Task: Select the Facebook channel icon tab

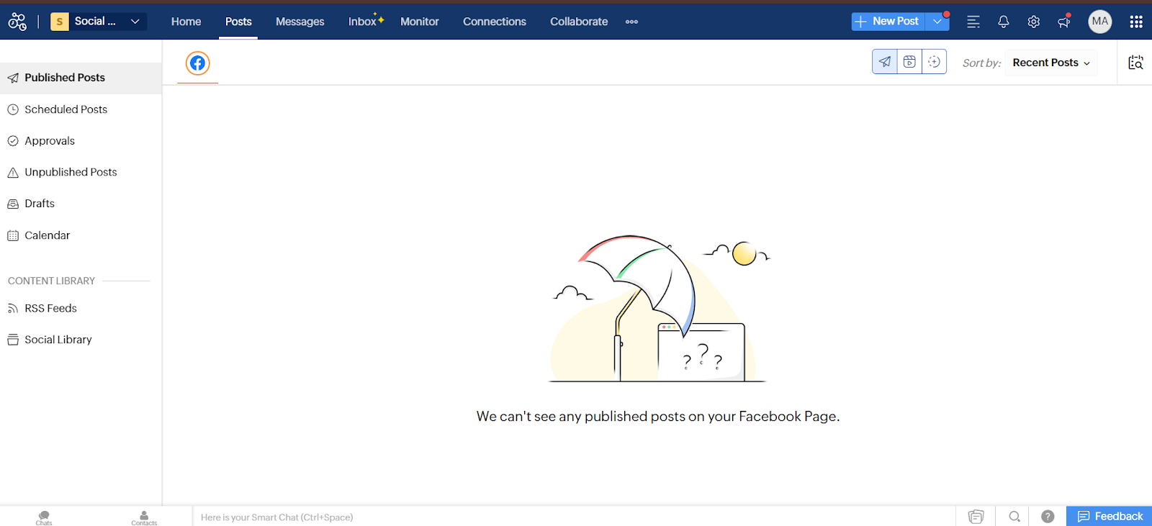Action: pyautogui.click(x=197, y=63)
